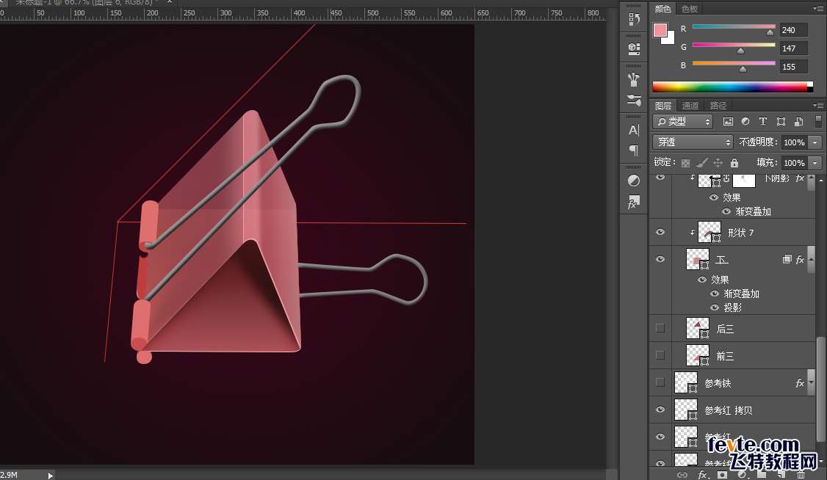Open the 类型 layer filter dropdown

[683, 122]
